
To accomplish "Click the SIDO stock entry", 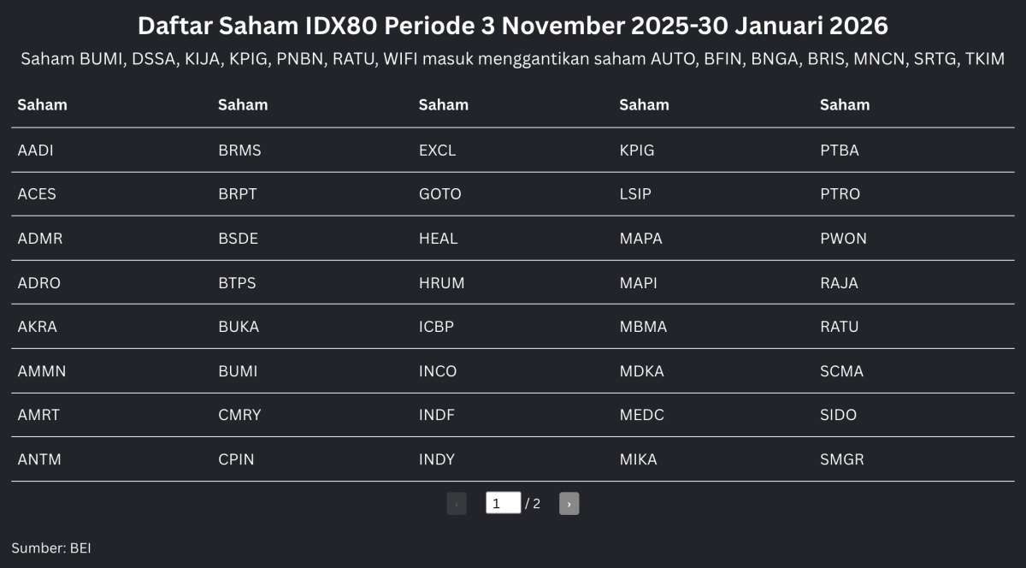I will [x=838, y=415].
